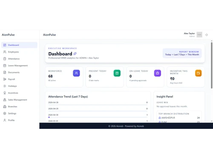Click the page vertical scrollbar
This screenshot has width=213, height=159.
click(x=212, y=65)
